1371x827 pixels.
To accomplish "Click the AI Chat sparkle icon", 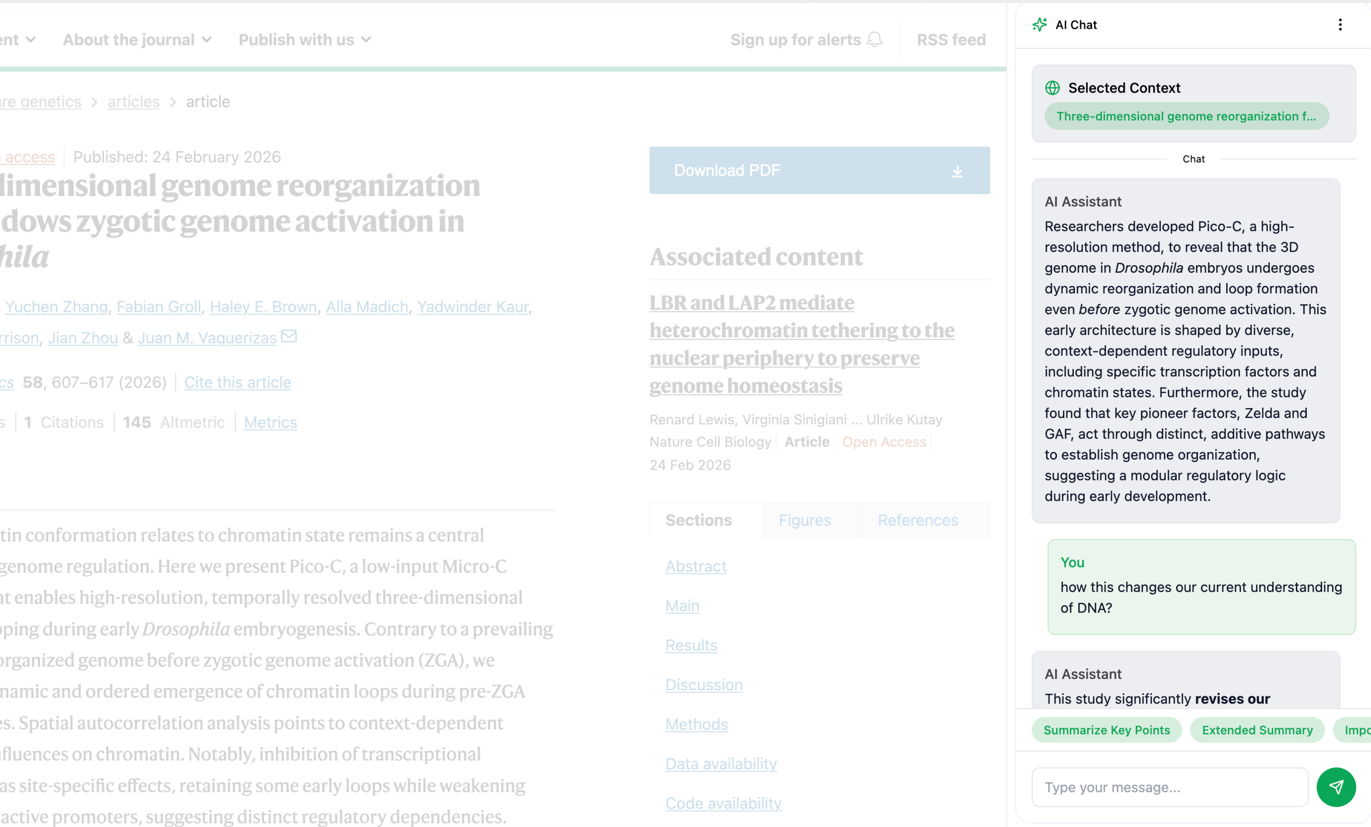I will point(1039,24).
